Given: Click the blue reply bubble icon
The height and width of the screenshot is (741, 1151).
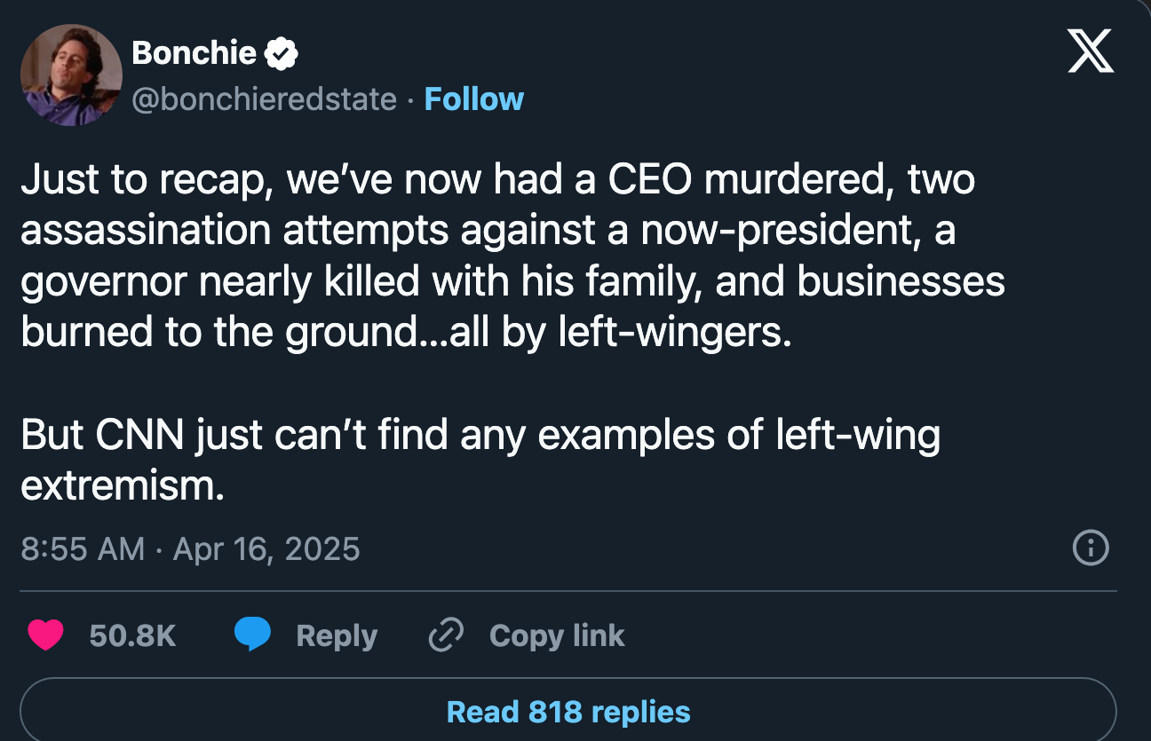Looking at the screenshot, I should pyautogui.click(x=252, y=635).
